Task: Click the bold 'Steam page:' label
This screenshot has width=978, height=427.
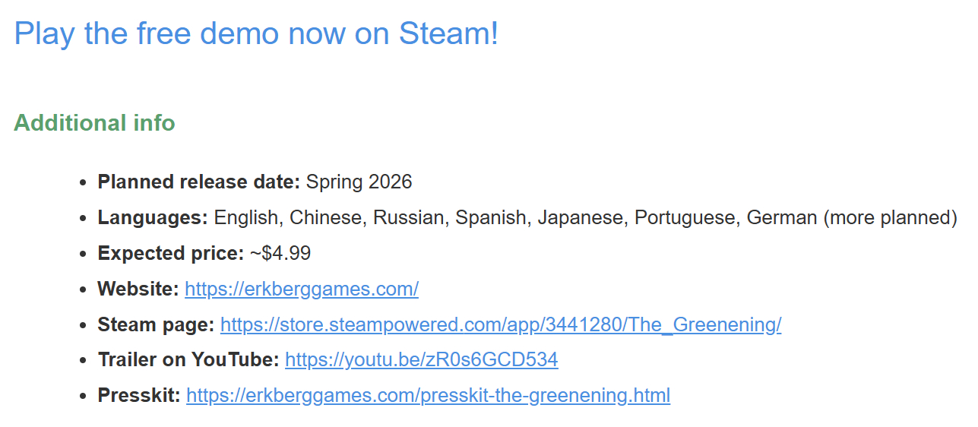Action: coord(156,325)
